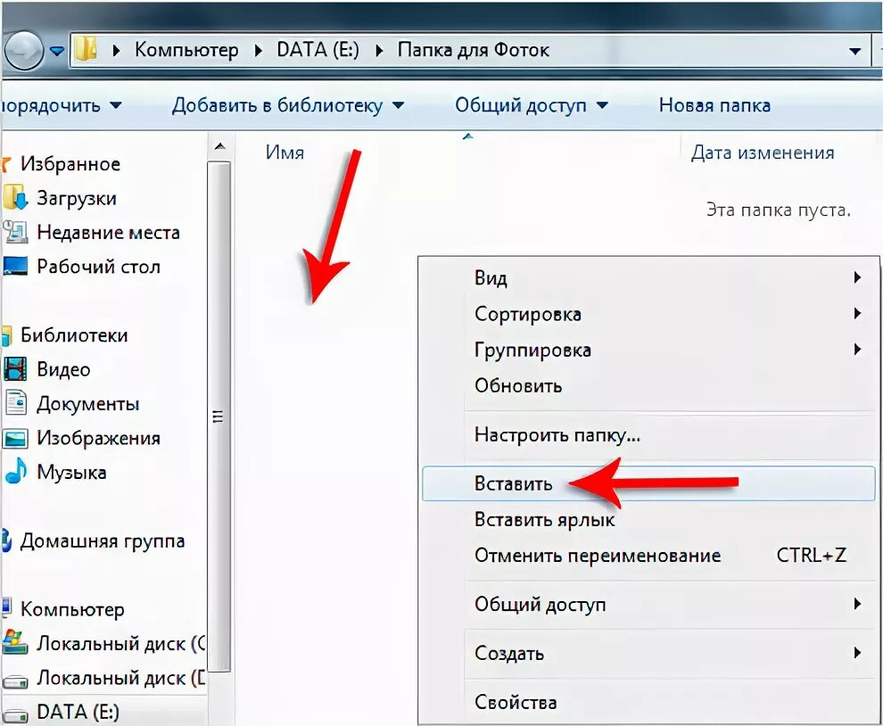Open Общий доступ toolbar dropdown
The height and width of the screenshot is (726, 883).
click(531, 105)
